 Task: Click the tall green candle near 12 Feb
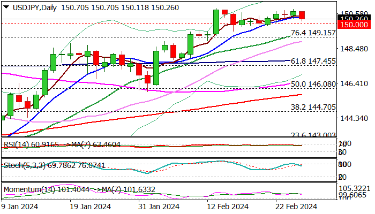216,21
